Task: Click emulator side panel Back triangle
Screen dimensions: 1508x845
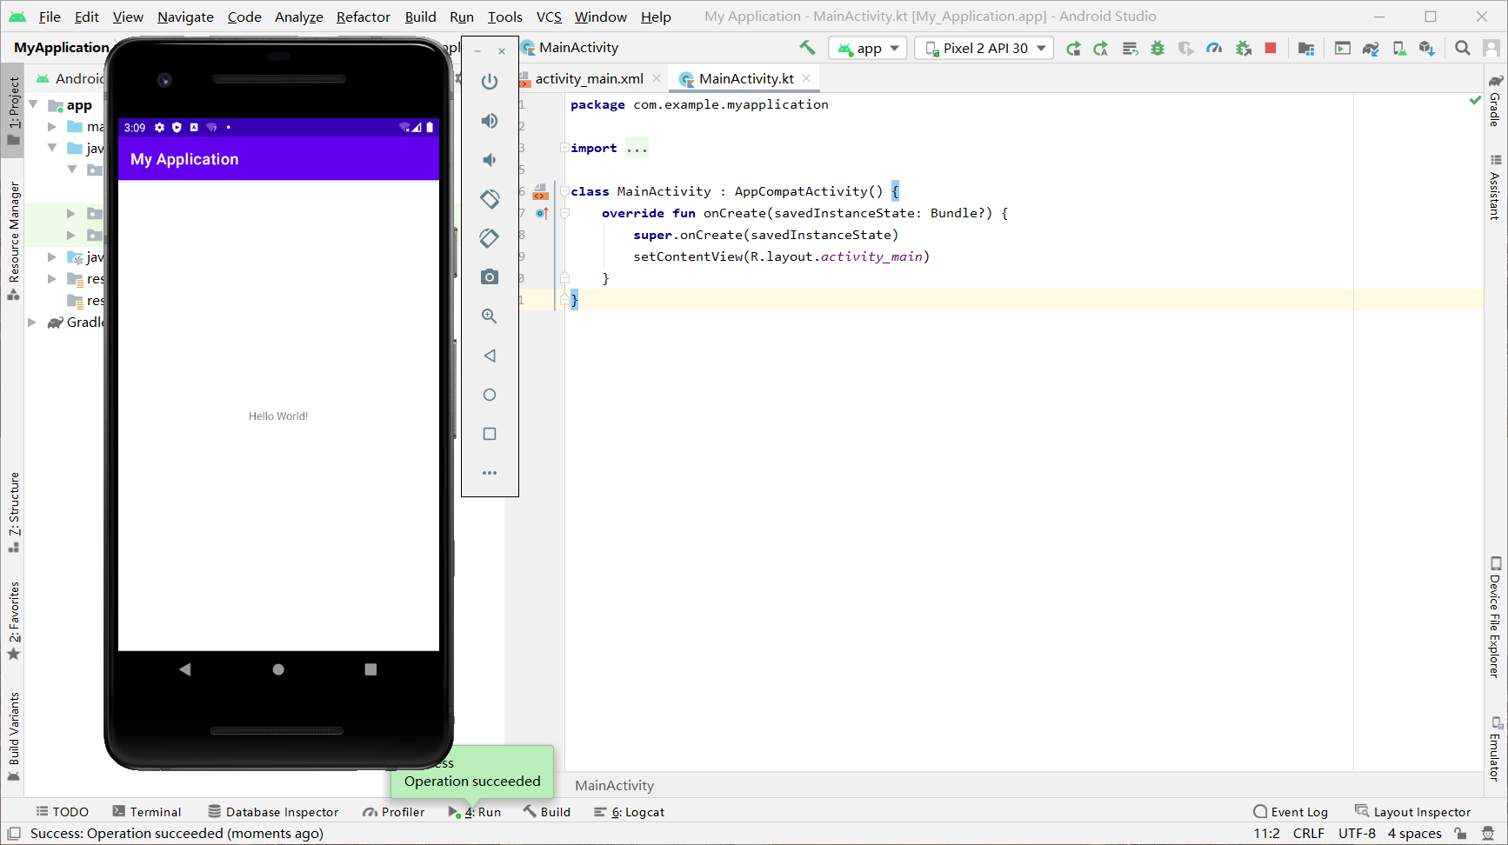Action: (x=490, y=356)
